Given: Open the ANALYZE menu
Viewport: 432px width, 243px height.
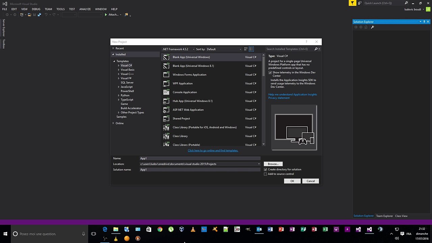Looking at the screenshot, I should point(85,9).
